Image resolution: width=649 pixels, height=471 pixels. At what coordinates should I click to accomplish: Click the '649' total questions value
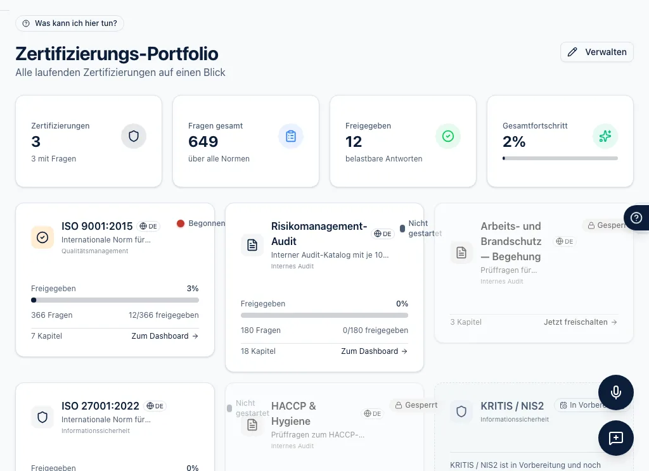click(x=203, y=142)
